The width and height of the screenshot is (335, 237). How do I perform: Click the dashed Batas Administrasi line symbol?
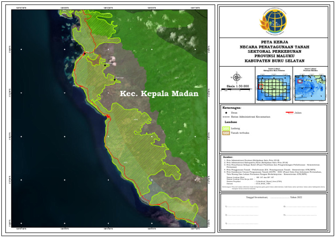226,117
